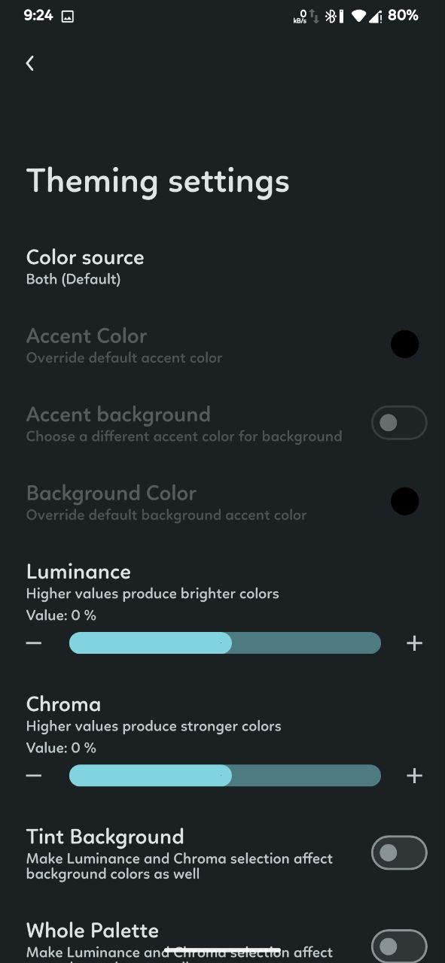Click on the Chroma slider track
Image resolution: width=445 pixels, height=963 pixels.
point(225,776)
